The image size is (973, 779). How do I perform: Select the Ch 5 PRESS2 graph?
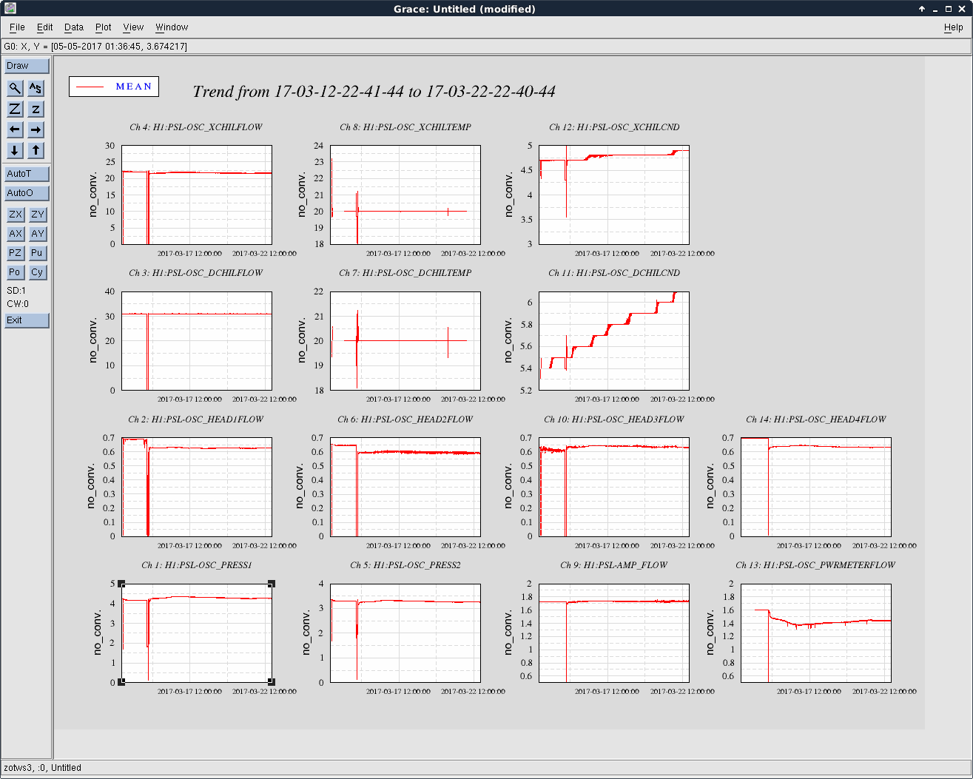pyautogui.click(x=405, y=633)
